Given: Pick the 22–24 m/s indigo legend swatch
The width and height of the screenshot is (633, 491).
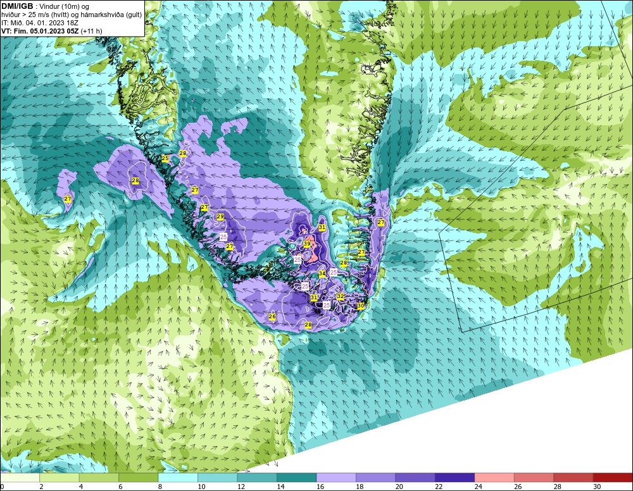Looking at the screenshot, I should (x=454, y=478).
